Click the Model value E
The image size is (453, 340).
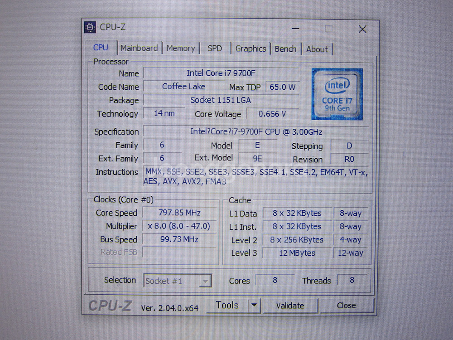tap(258, 146)
